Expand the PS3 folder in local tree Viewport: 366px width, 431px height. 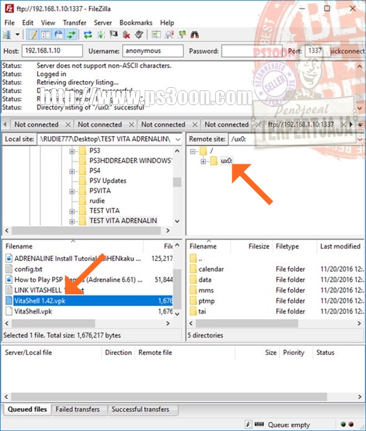tap(72, 151)
